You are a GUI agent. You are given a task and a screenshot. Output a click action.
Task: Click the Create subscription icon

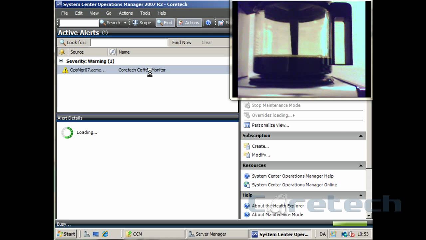[x=247, y=146]
